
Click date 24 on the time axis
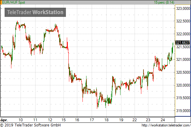coord(163,120)
